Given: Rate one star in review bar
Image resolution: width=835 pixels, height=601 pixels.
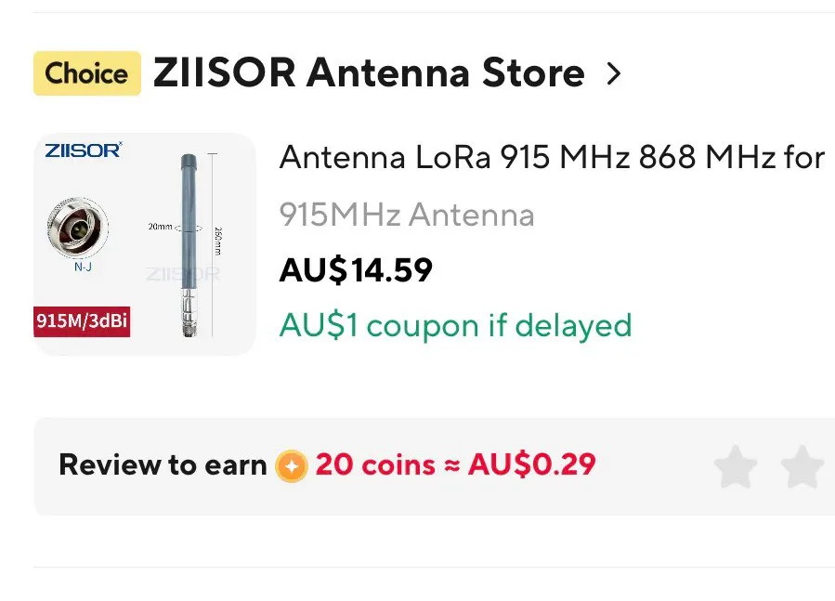Looking at the screenshot, I should click(x=736, y=466).
